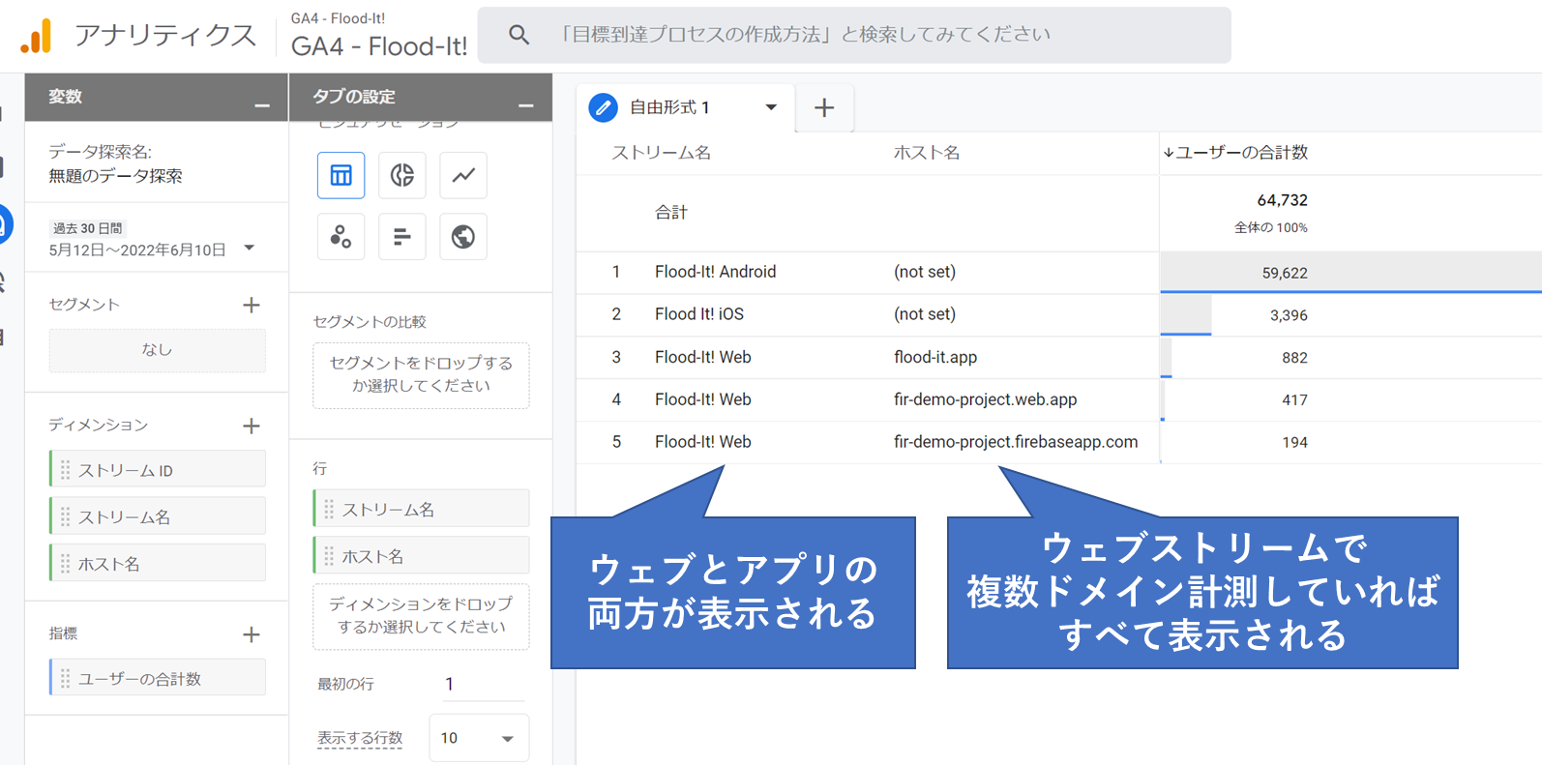This screenshot has width=1542, height=765.
Task: Grab the ホスト名 dimension handle in variables
Action: 66,563
